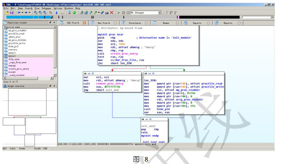Click the Save database toolbar icon
The height and width of the screenshot is (164, 281).
pyautogui.click(x=11, y=13)
